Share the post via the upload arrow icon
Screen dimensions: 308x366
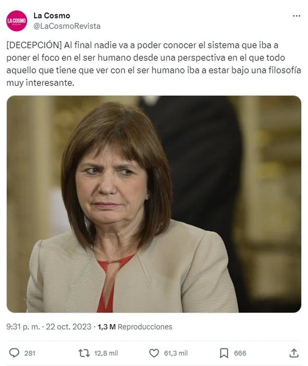(294, 353)
